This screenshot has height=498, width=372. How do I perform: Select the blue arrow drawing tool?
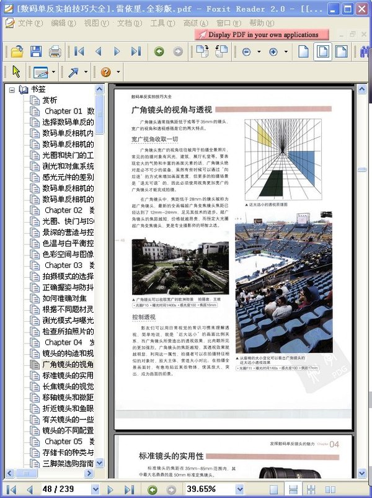[x=73, y=72]
